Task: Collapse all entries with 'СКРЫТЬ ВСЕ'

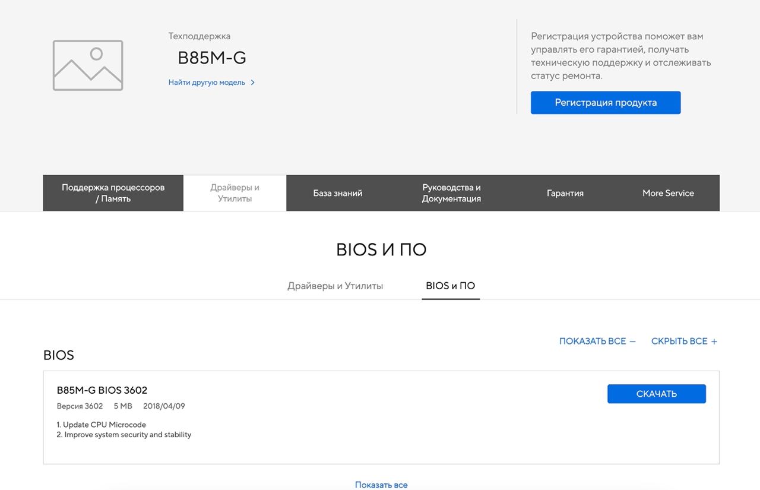Action: (684, 342)
